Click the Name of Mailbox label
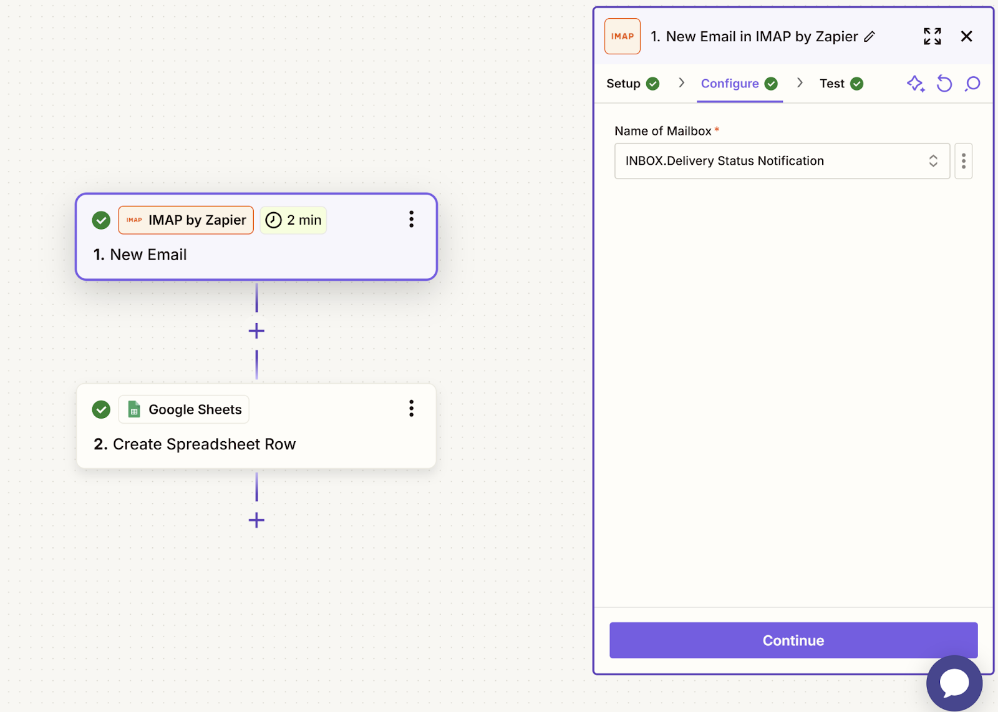The width and height of the screenshot is (998, 712). (662, 131)
